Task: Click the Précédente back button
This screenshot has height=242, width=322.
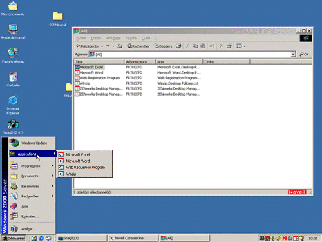Action: coord(88,46)
